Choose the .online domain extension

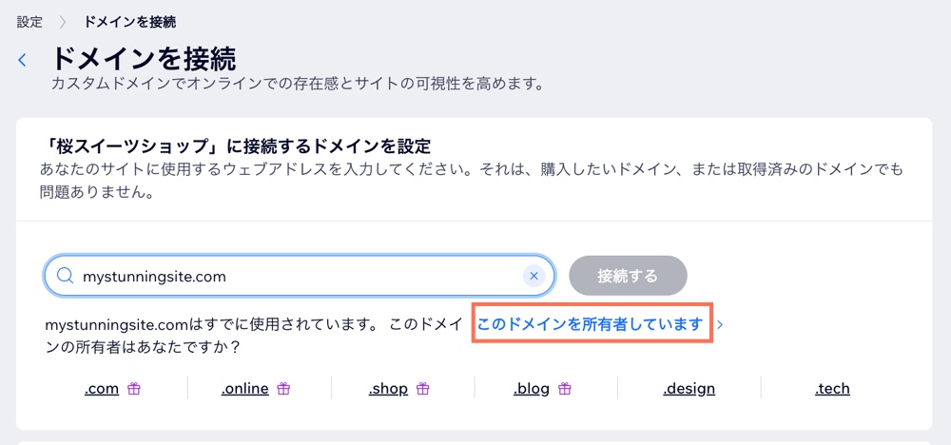[x=245, y=389]
